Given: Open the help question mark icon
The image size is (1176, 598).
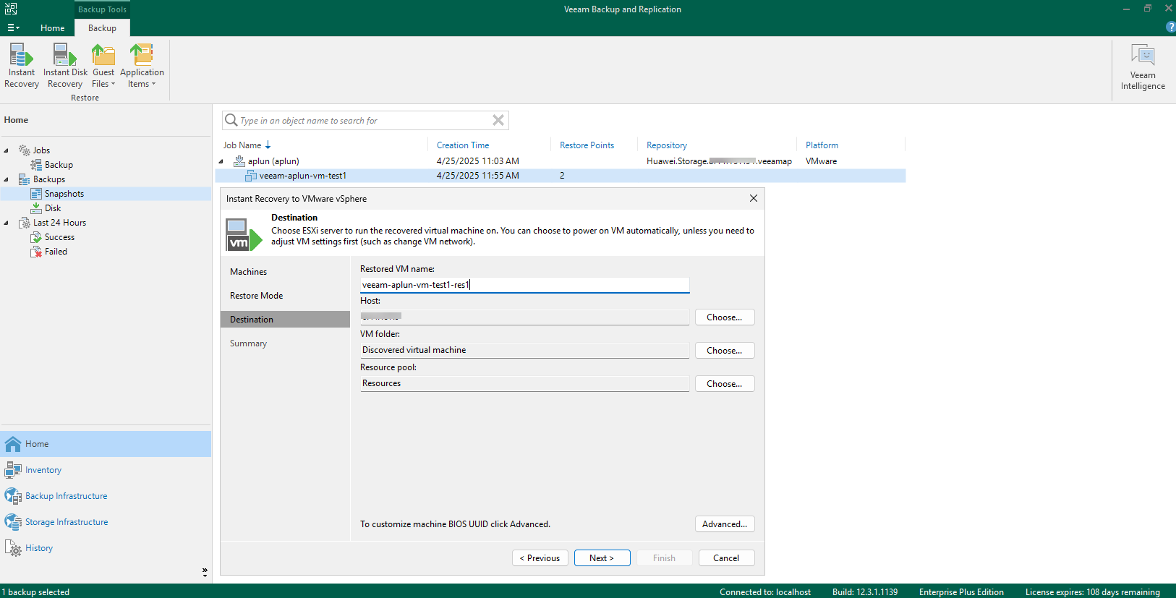Looking at the screenshot, I should pos(1170,27).
